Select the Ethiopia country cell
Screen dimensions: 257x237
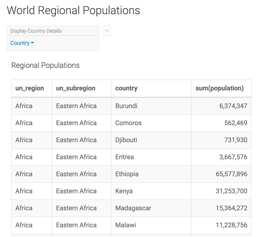point(127,174)
